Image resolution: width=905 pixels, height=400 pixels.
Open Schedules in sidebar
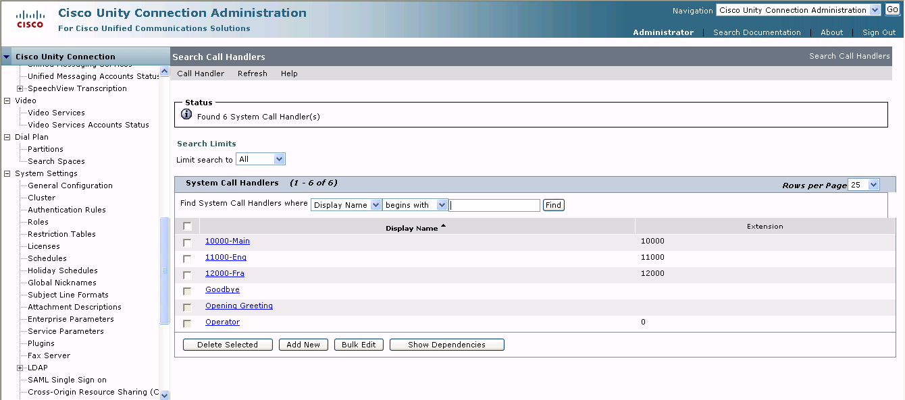(x=47, y=258)
